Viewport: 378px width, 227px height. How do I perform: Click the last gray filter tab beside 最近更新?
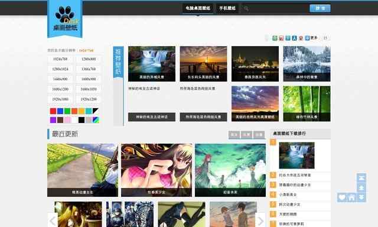coord(259,135)
